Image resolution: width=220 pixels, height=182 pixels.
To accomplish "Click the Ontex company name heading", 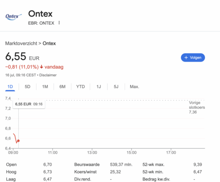I will (x=40, y=14).
